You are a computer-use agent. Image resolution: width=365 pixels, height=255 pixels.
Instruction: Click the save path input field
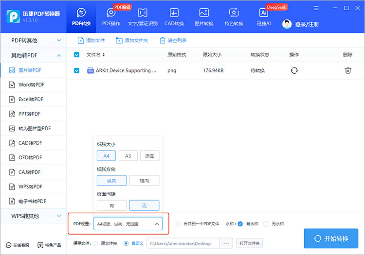point(183,243)
